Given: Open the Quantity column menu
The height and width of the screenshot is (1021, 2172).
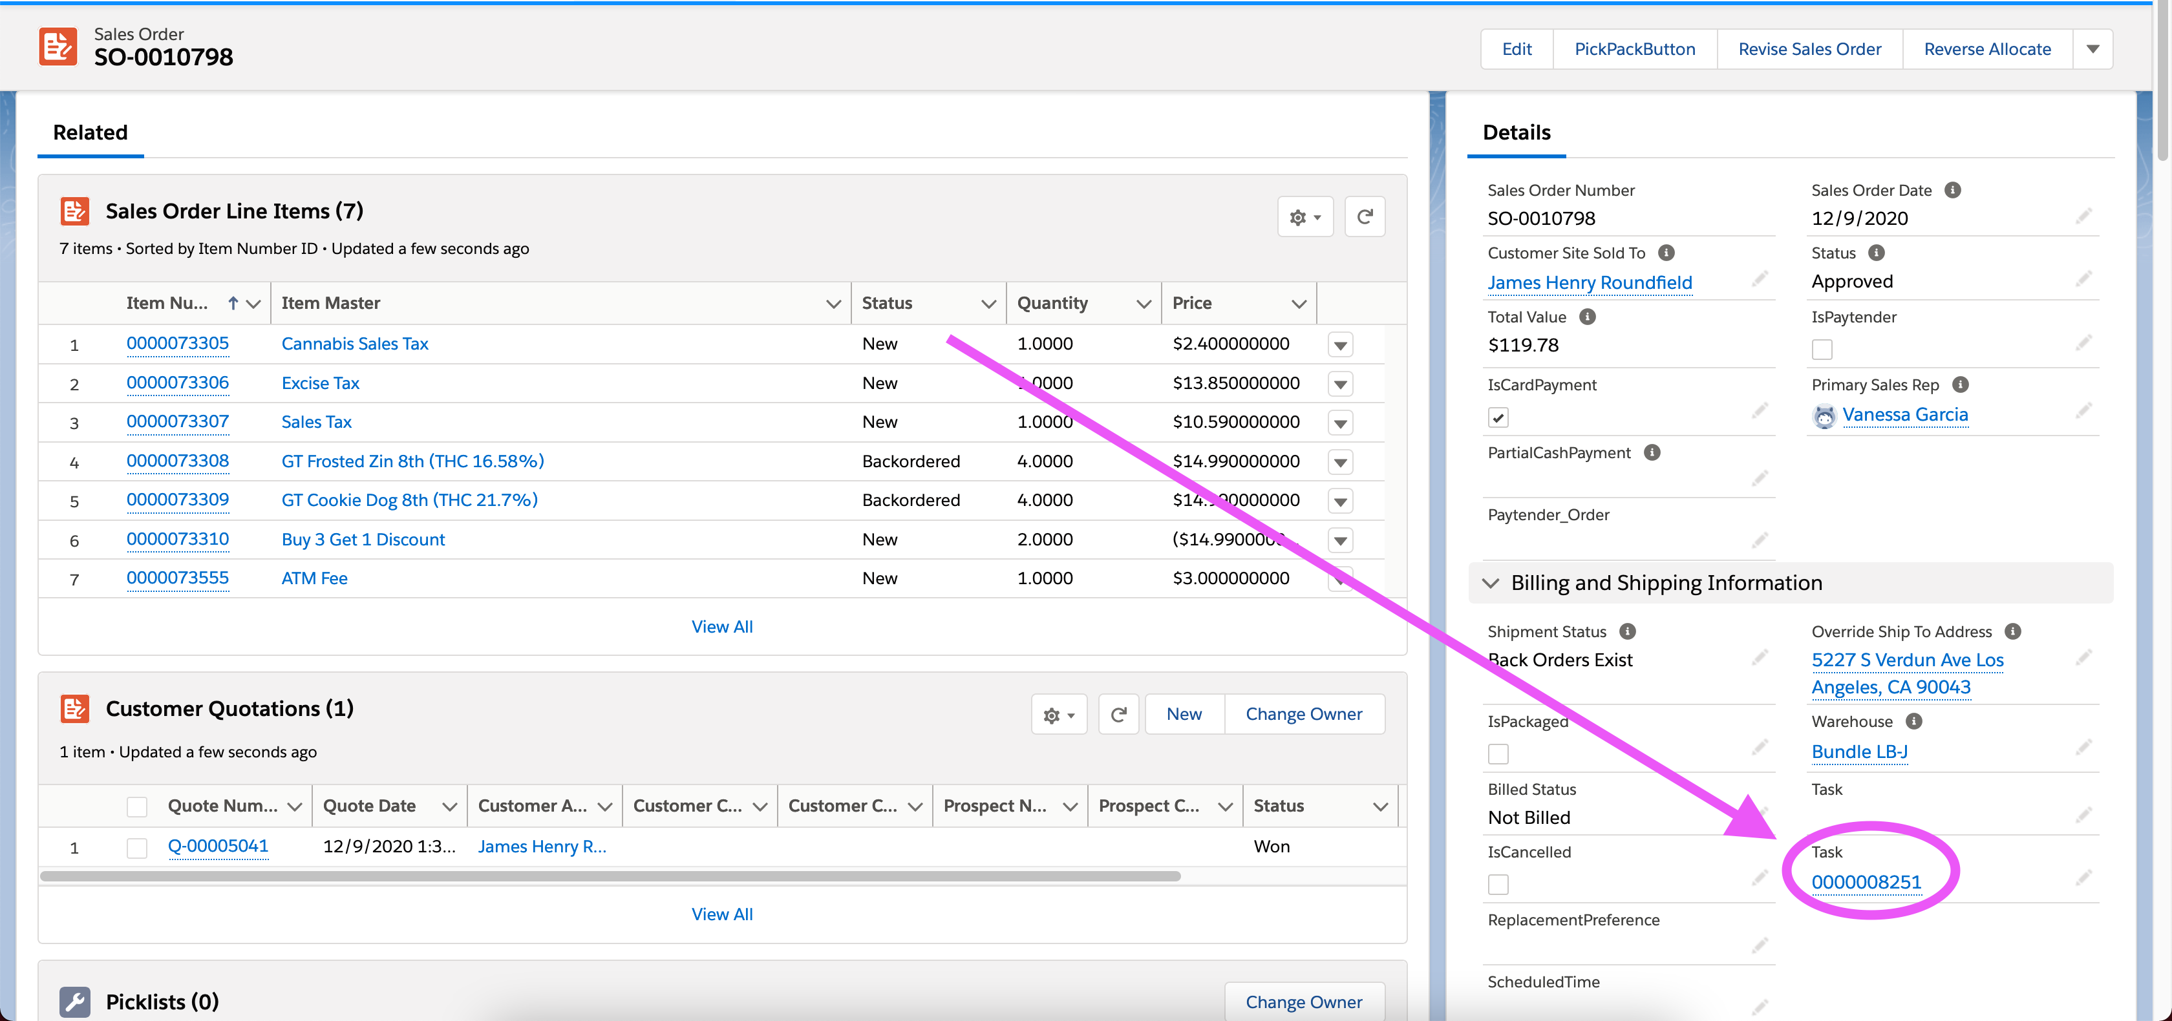Looking at the screenshot, I should (1144, 304).
